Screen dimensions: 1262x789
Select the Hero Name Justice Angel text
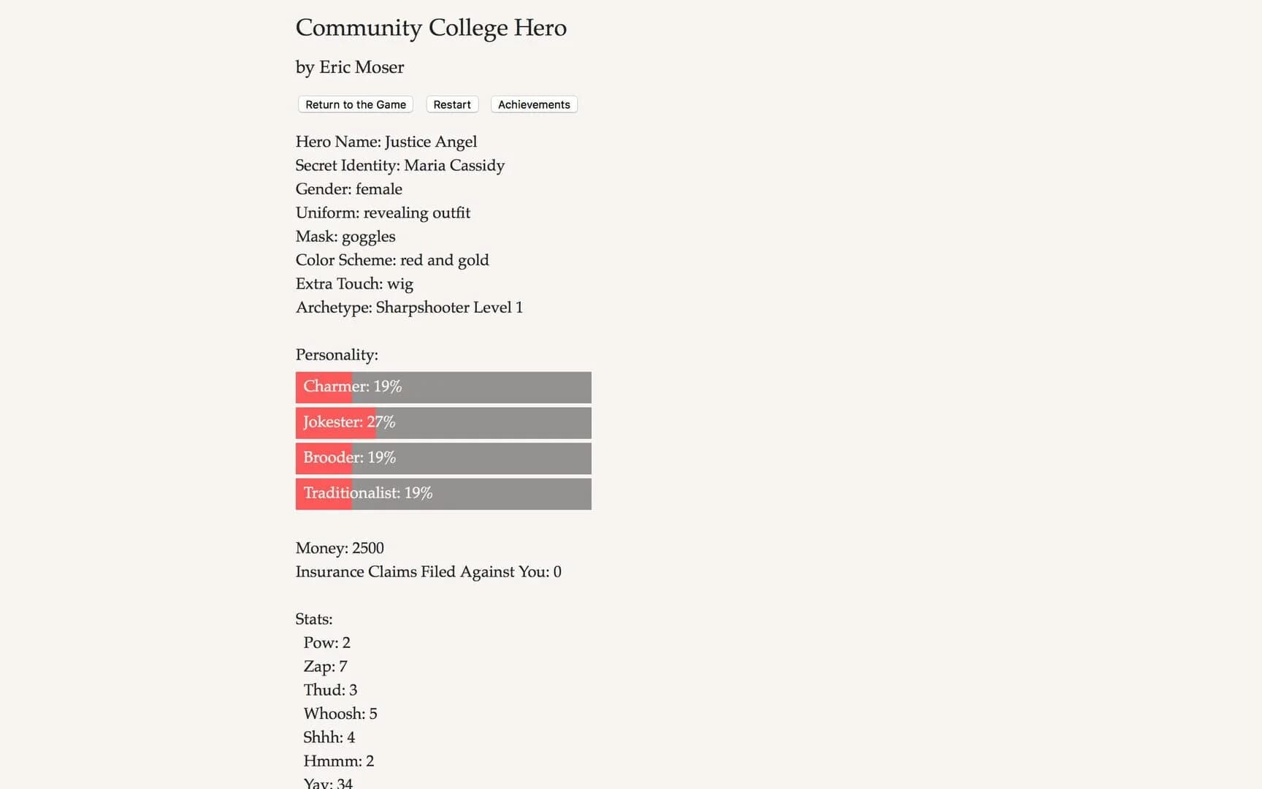click(x=386, y=142)
